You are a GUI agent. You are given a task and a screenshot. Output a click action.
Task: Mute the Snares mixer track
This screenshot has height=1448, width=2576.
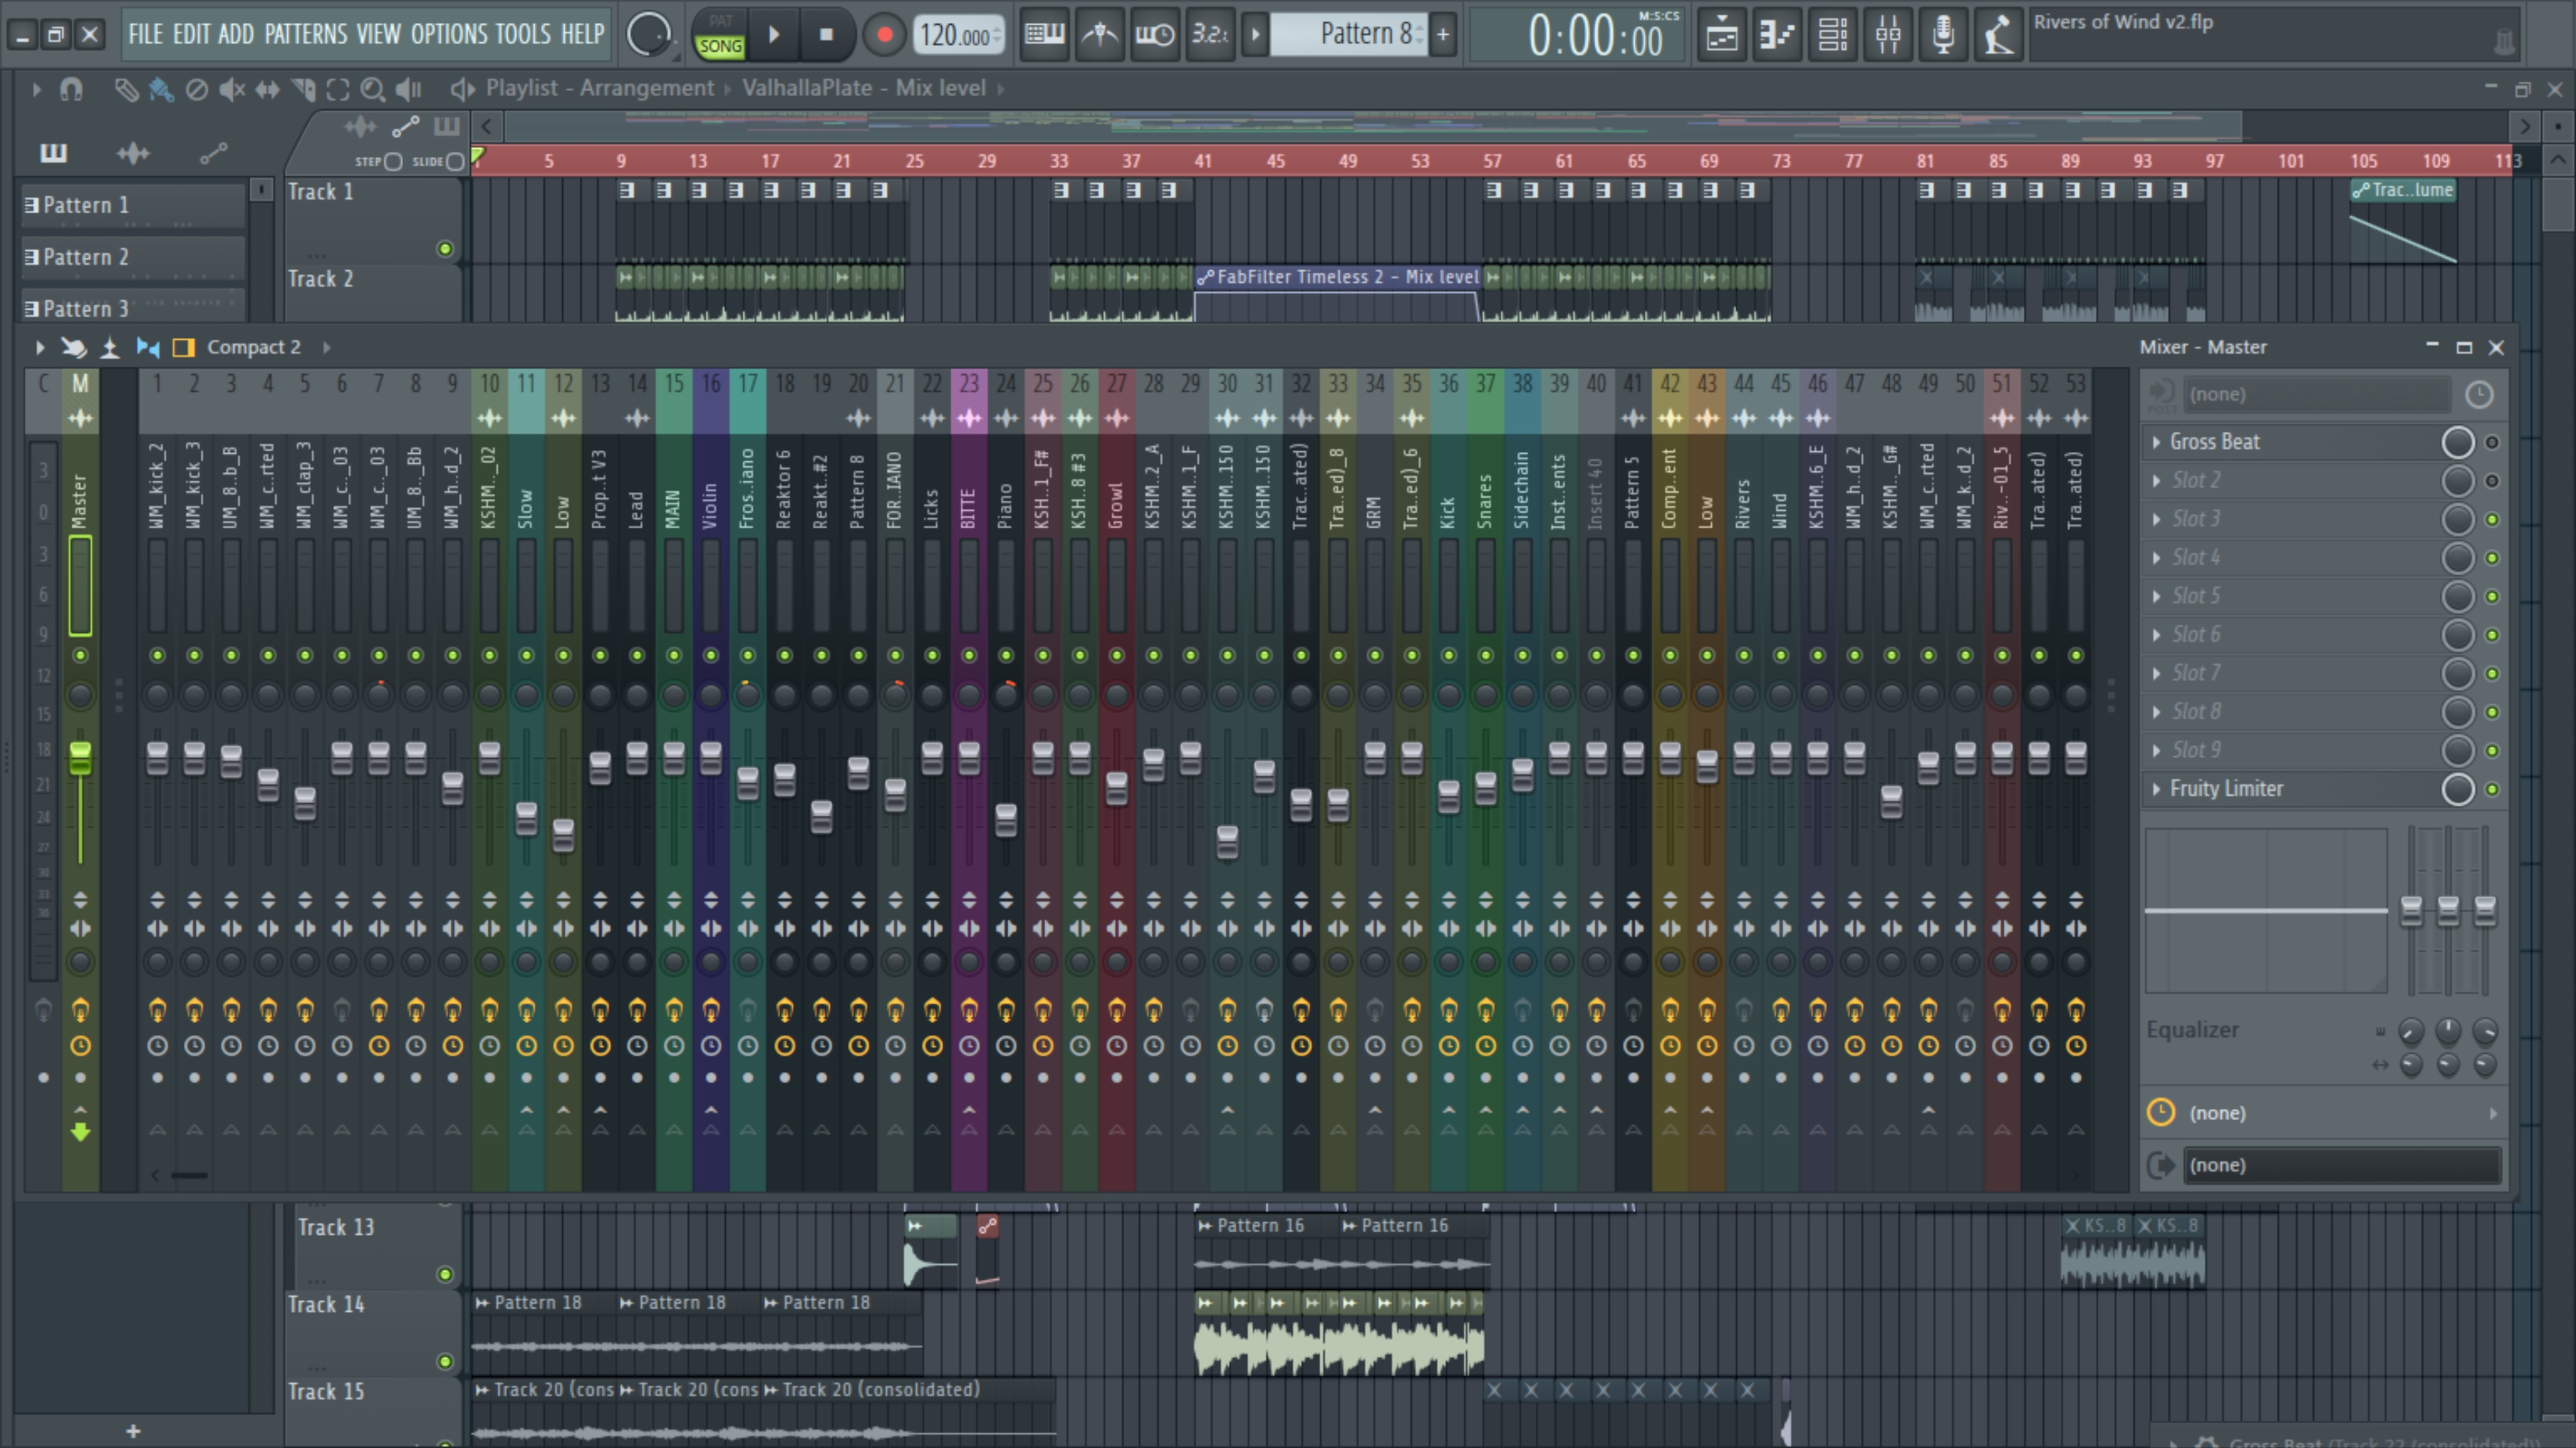tap(1485, 656)
